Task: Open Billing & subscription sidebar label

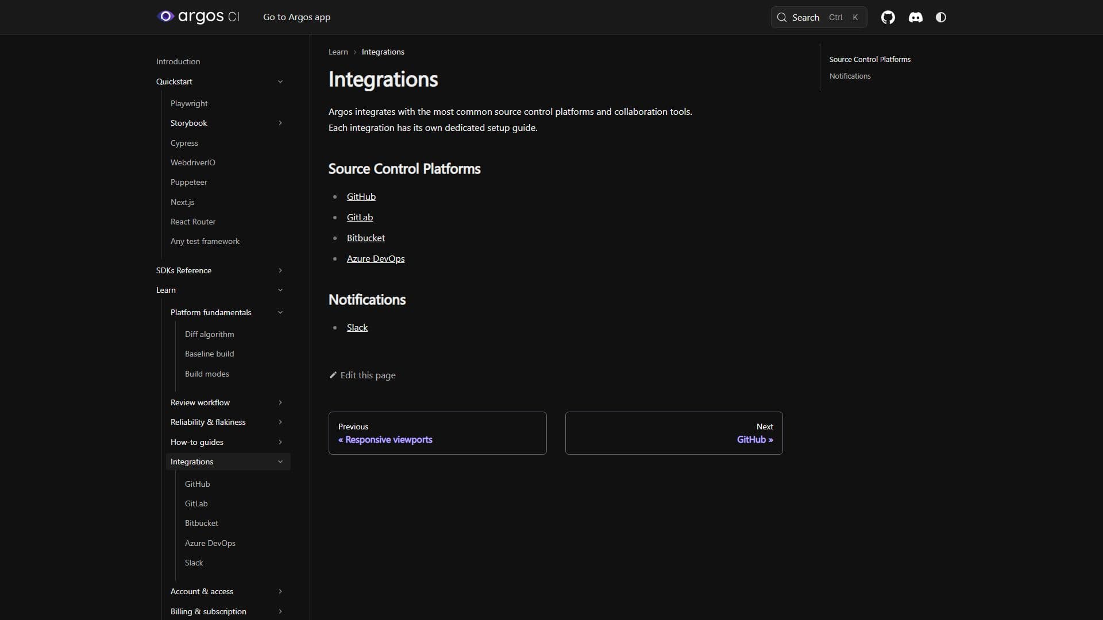Action: (x=208, y=611)
